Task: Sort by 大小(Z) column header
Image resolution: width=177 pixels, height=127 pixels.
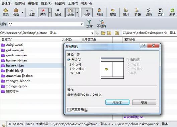Action: (x=70, y=40)
